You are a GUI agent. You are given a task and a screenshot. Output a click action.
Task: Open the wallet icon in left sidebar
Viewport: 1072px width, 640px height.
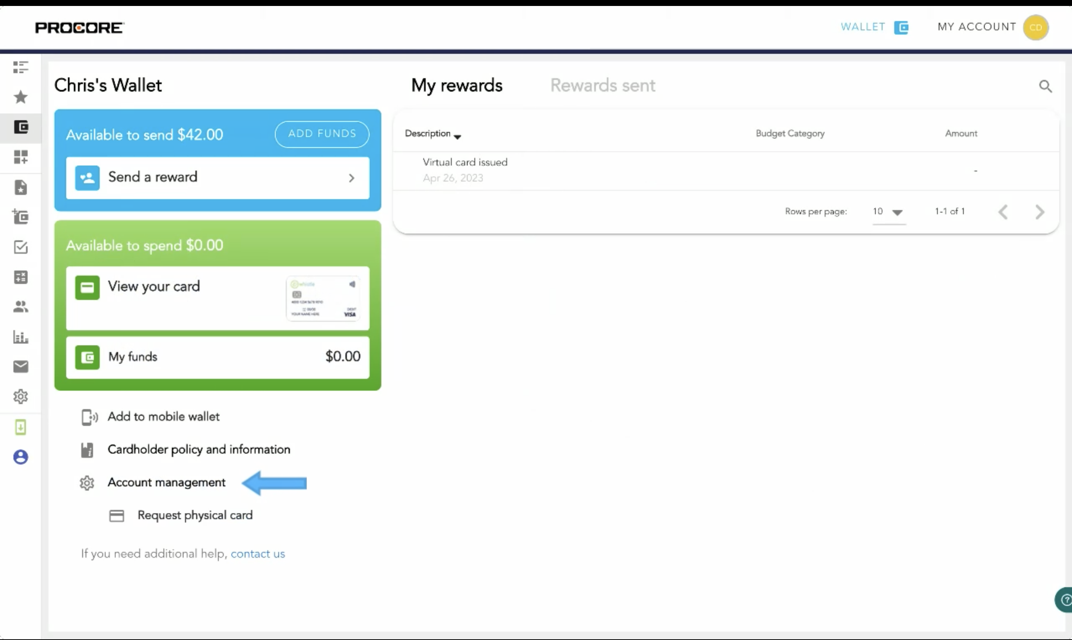point(21,127)
